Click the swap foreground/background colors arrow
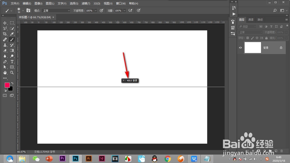290x163 pixels. click(12, 83)
